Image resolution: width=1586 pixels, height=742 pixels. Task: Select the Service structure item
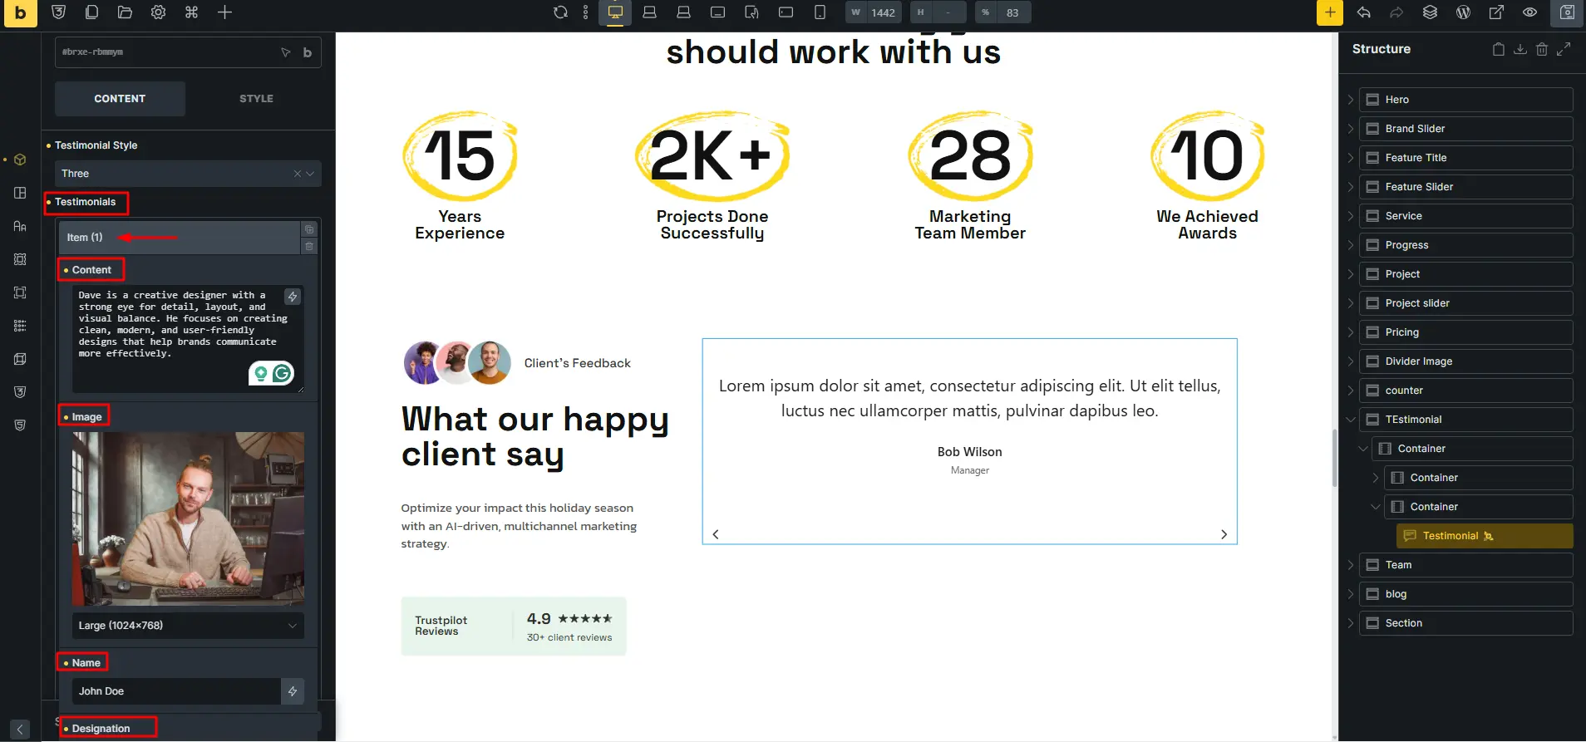(x=1466, y=216)
